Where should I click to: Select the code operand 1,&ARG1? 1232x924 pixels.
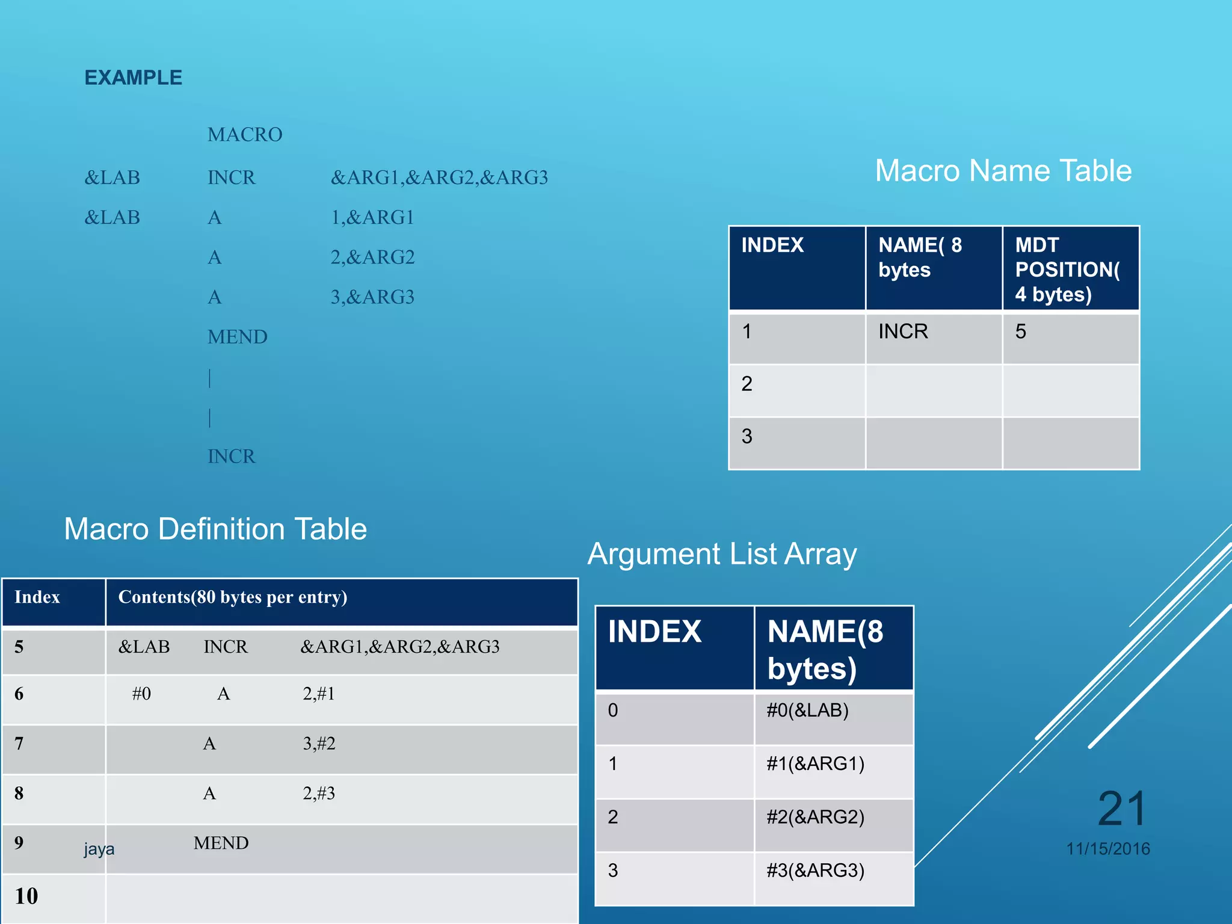coord(372,217)
